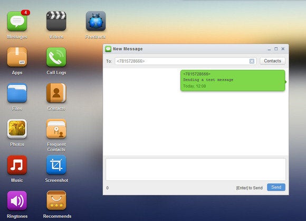The image size is (306, 221).
Task: Maximize the New Message window
Action: 276,49
